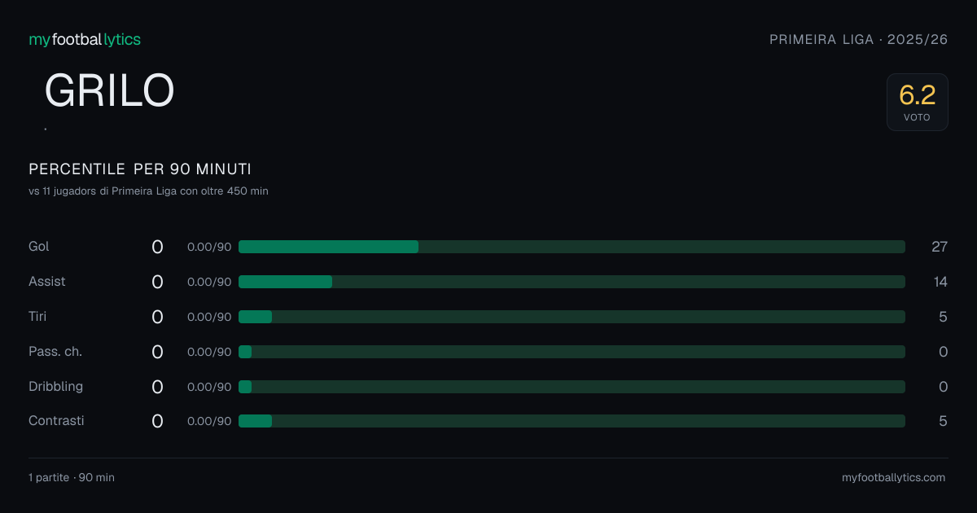Image resolution: width=977 pixels, height=513 pixels.
Task: Click the Assist percentile value 14
Action: tap(940, 282)
